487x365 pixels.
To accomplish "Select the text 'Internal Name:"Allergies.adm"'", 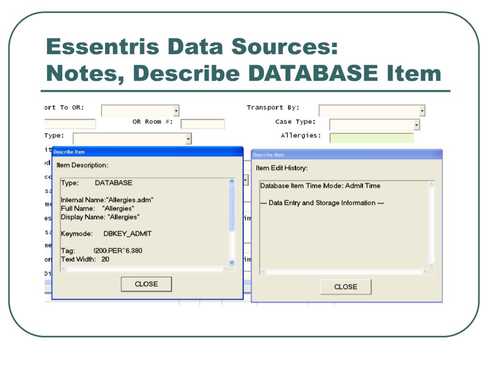I will coord(107,200).
